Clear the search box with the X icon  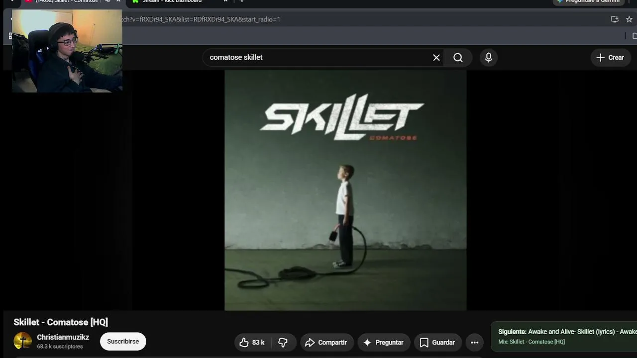tap(436, 57)
